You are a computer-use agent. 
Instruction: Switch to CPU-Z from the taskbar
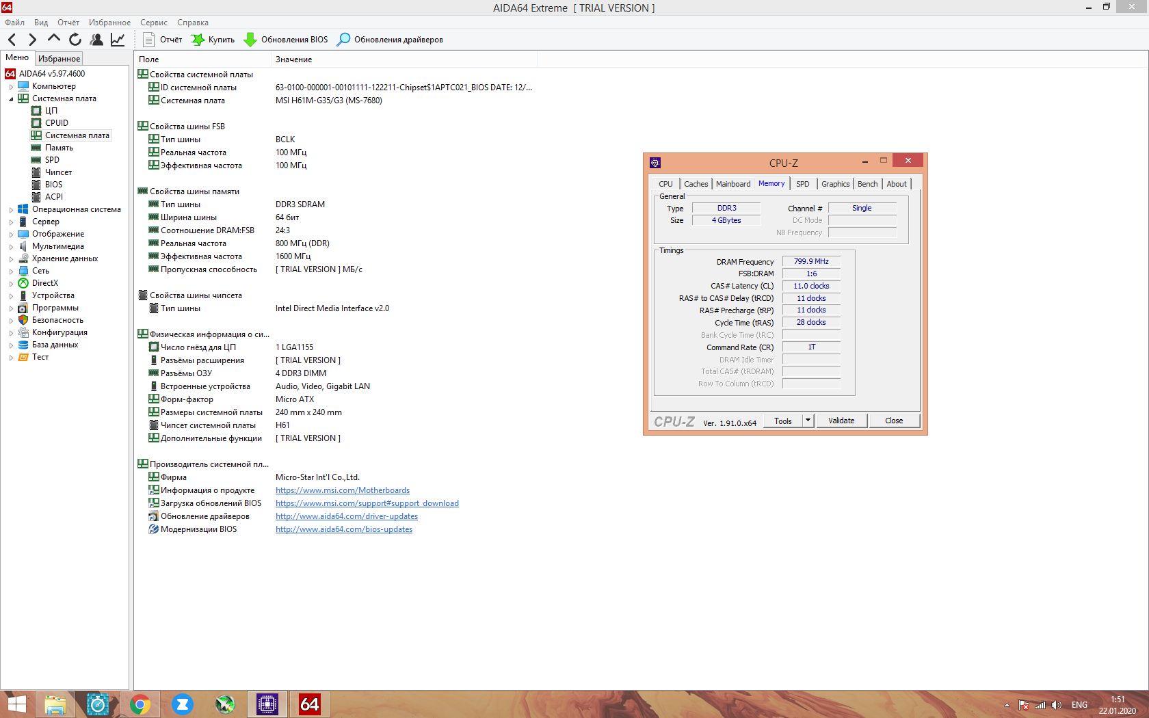click(267, 704)
